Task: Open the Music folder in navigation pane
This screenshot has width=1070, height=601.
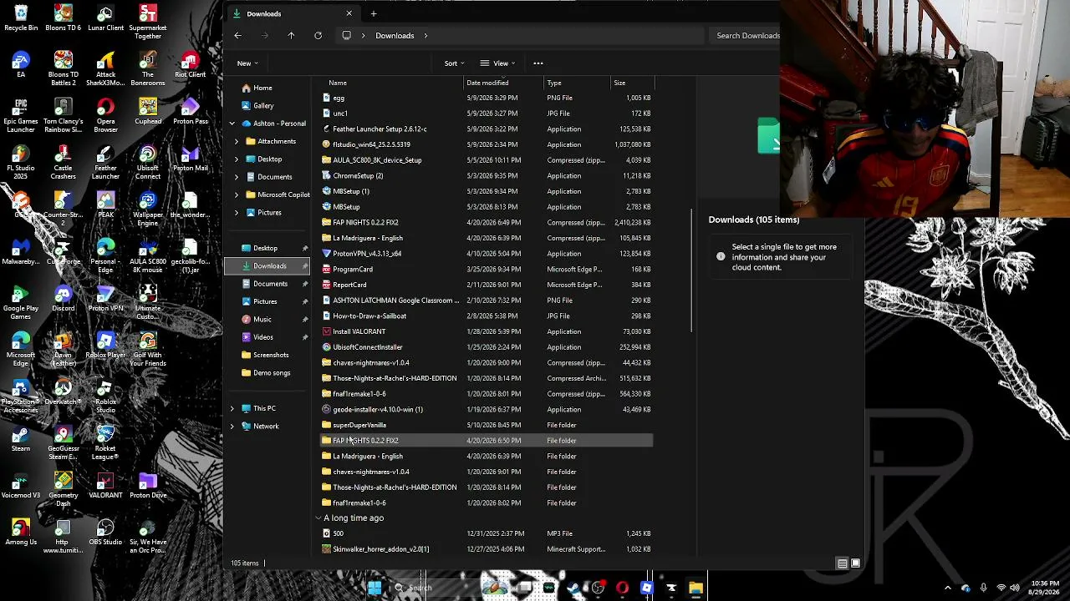Action: (x=262, y=320)
